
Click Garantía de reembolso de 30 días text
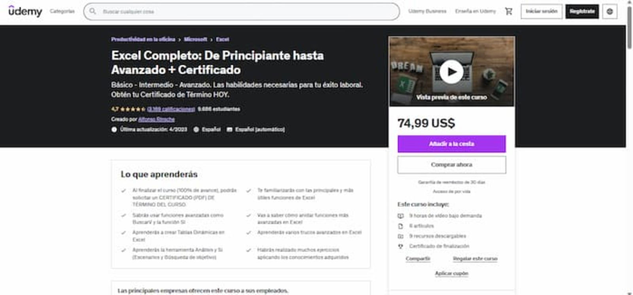[x=451, y=182]
